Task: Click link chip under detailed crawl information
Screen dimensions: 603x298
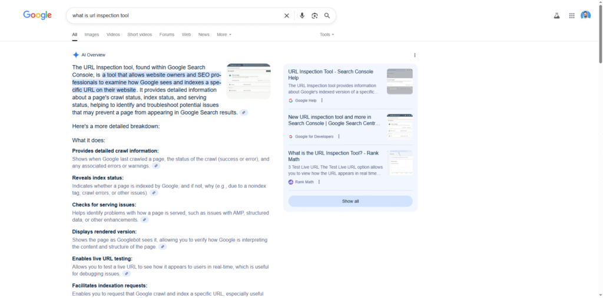Action: (155, 166)
